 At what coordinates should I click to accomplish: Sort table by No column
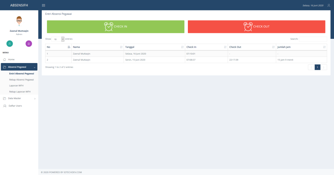tap(58, 47)
